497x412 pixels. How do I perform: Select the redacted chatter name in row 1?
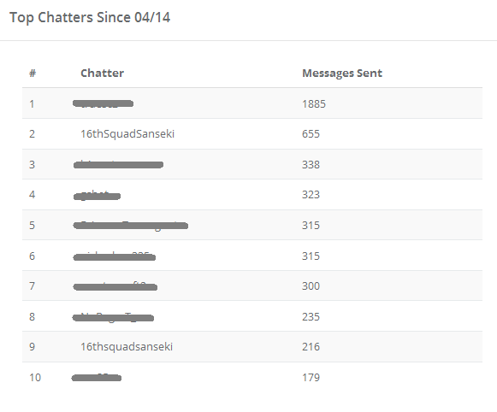103,103
